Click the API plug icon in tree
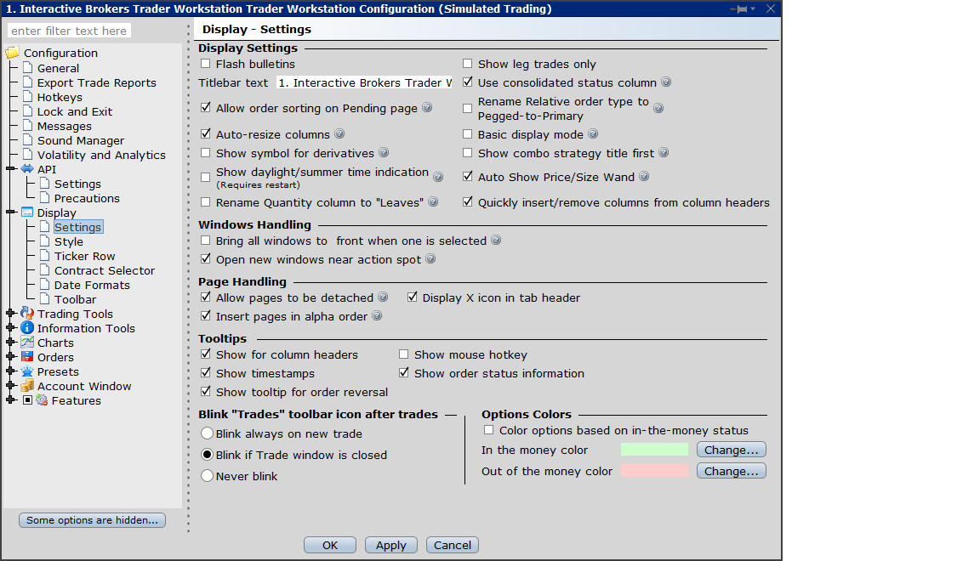Screen dimensions: 980x561 click(x=27, y=169)
